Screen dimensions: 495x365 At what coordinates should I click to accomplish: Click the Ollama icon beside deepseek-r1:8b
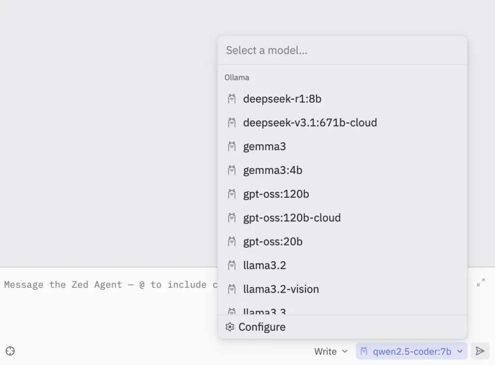[x=232, y=99]
